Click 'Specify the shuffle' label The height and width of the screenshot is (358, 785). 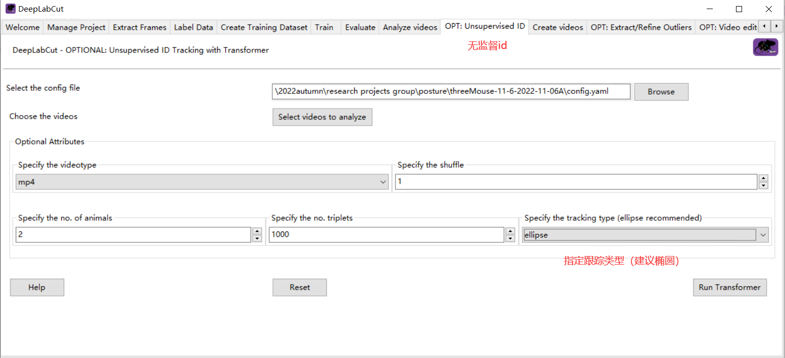(430, 165)
